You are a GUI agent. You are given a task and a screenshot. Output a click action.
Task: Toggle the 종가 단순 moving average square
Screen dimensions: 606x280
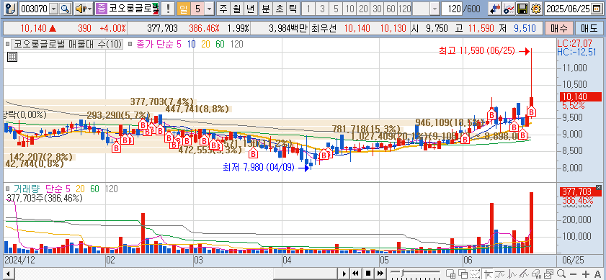[x=130, y=45]
